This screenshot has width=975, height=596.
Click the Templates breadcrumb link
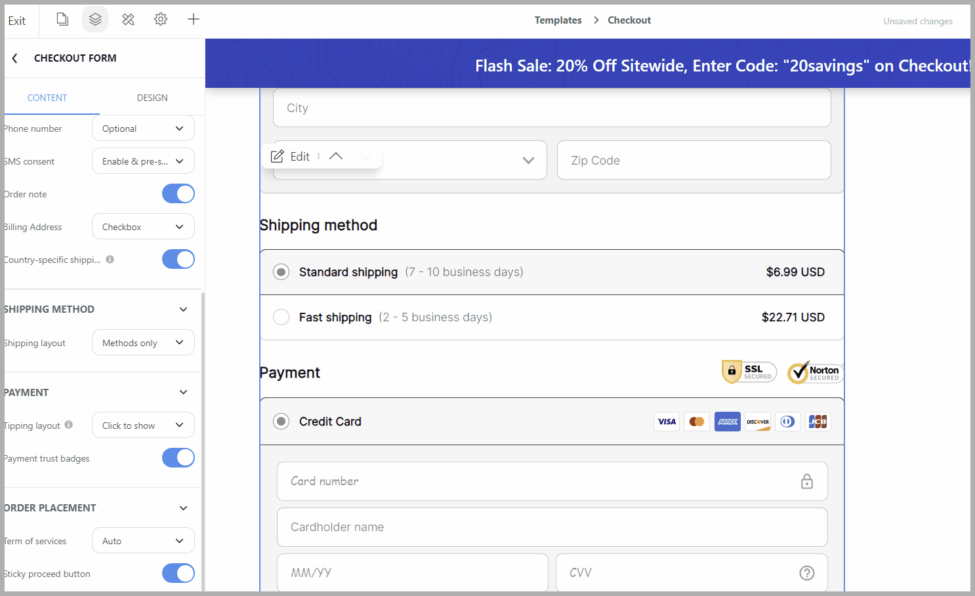pyautogui.click(x=558, y=20)
